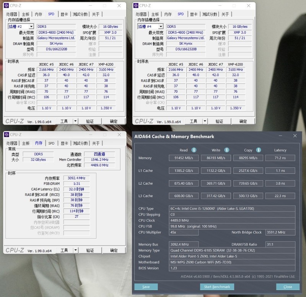Viewport: 306px width, 297px height.
Task: Open the 插槽 #2 slot selection dropdown
Action: click(31, 26)
